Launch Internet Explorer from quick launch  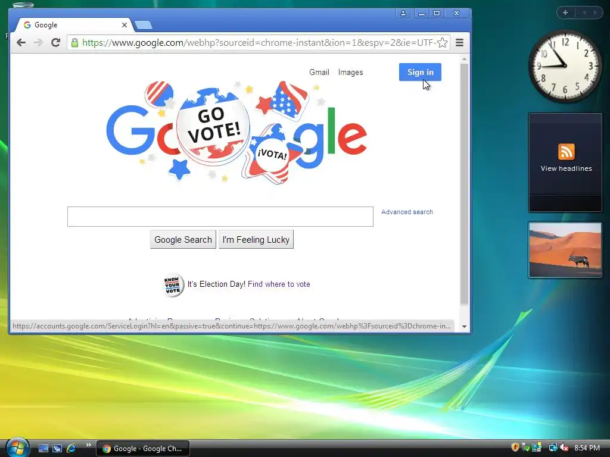(x=71, y=449)
